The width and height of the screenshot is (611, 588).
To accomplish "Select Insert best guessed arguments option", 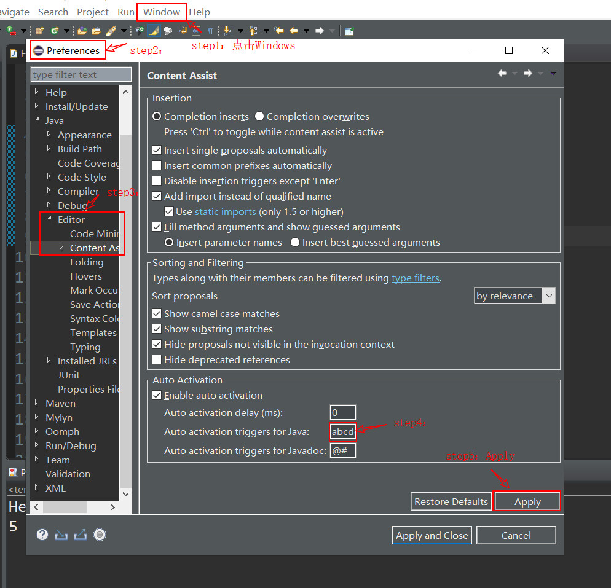I will [295, 242].
